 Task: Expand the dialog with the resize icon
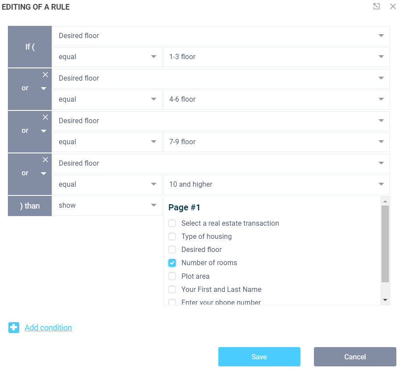tap(376, 7)
